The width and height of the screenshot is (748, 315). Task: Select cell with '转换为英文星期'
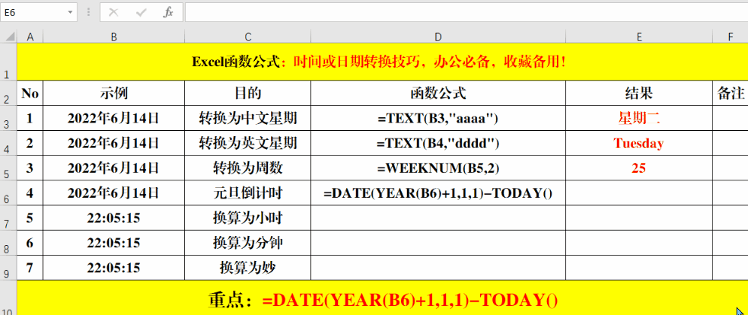pos(248,143)
